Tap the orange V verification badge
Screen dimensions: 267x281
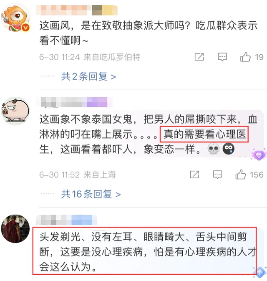click(x=25, y=28)
